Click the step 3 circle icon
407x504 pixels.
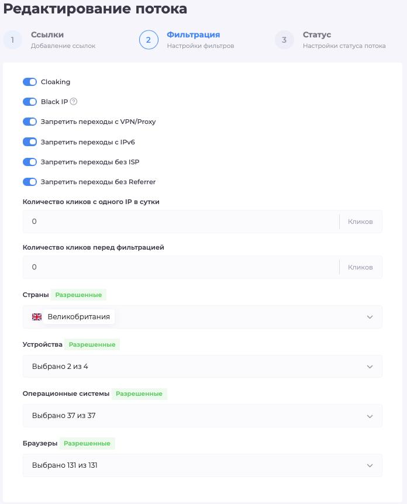click(284, 40)
